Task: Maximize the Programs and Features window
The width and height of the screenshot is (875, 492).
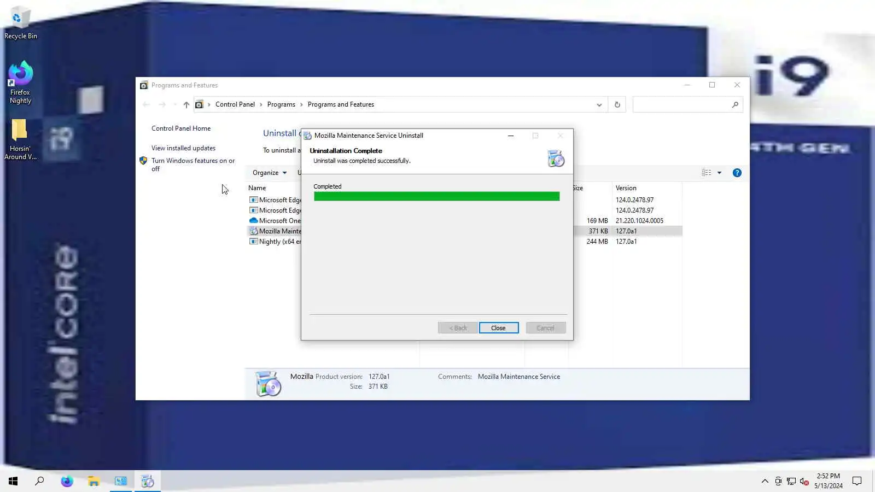Action: [x=712, y=85]
